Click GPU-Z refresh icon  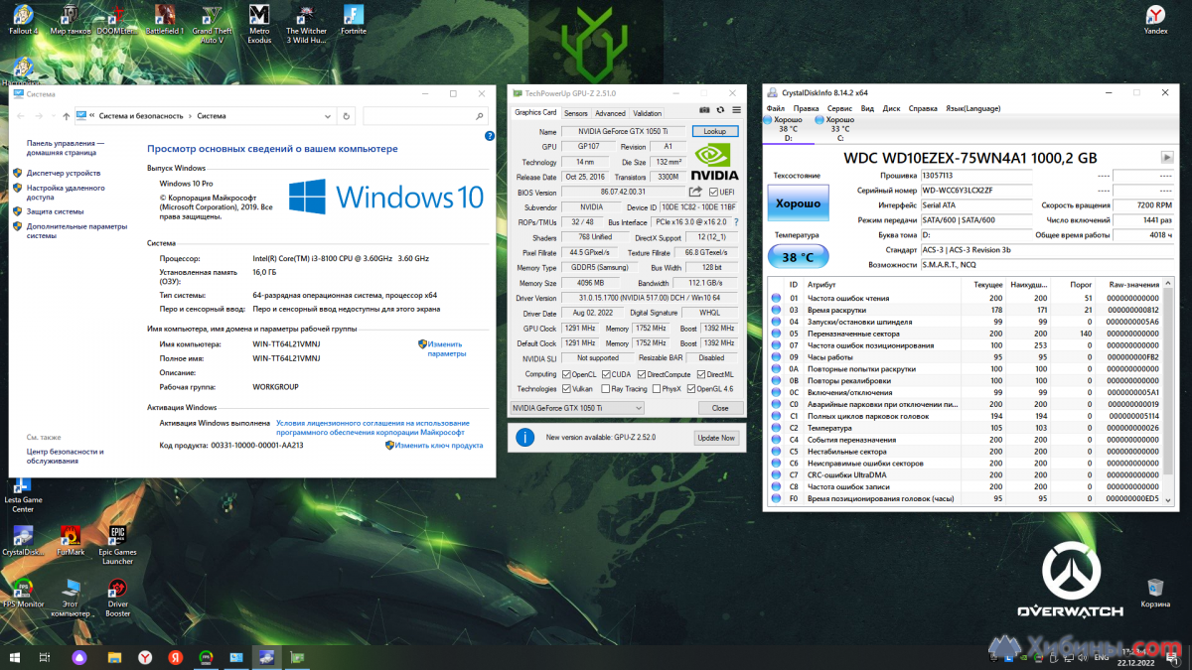click(x=721, y=110)
